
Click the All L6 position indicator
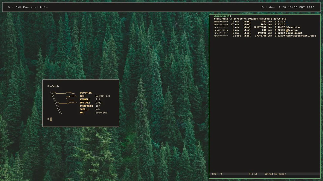click(253, 174)
